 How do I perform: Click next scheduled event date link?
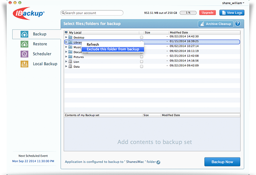click(x=33, y=161)
